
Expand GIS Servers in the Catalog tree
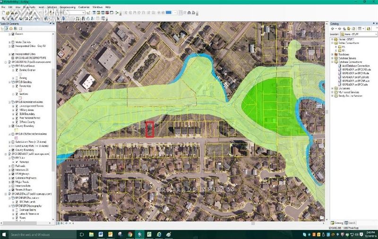click(332, 88)
